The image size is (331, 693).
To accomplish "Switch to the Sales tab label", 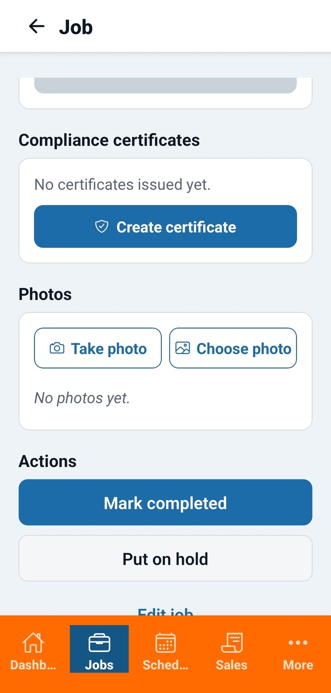I will pyautogui.click(x=231, y=665).
